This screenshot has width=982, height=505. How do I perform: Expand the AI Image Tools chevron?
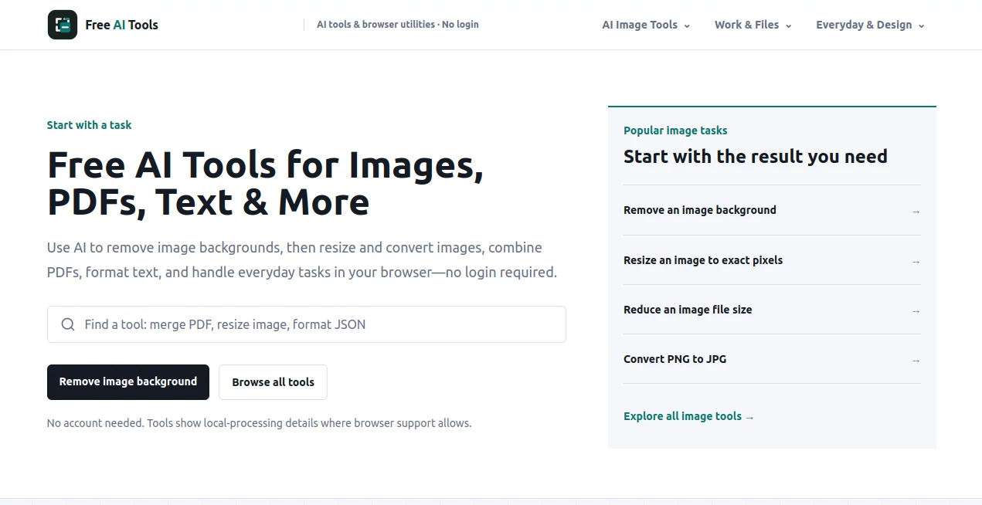(687, 25)
